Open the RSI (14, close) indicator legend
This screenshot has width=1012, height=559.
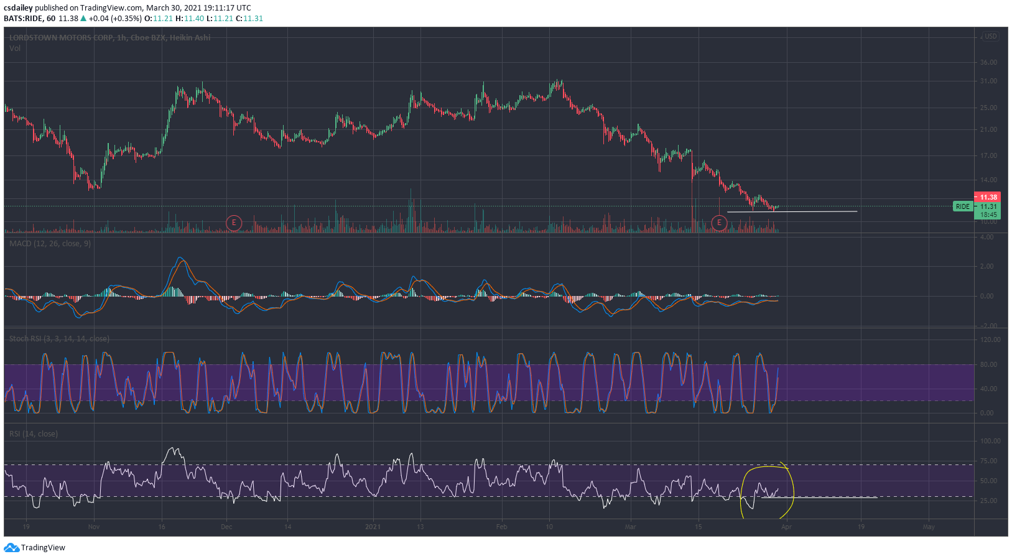click(x=34, y=434)
